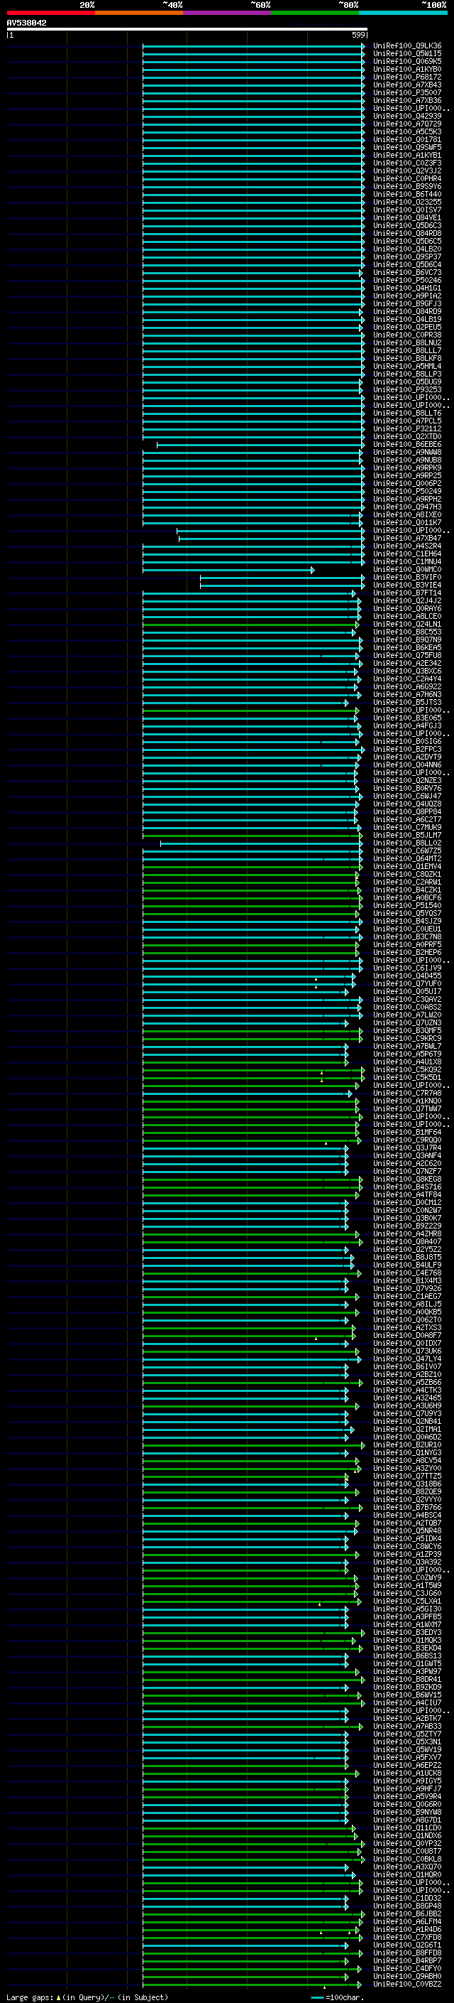Click label UniRef100_Q0YP32

click(x=407, y=1843)
